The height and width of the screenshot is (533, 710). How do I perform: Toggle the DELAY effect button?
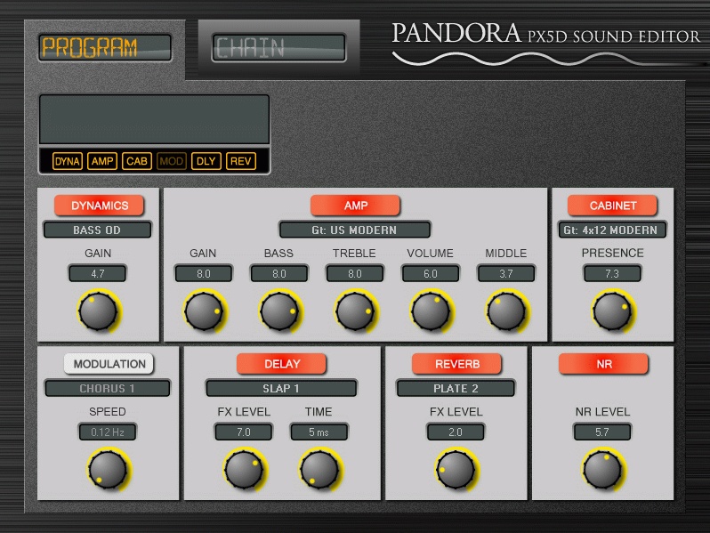click(282, 364)
